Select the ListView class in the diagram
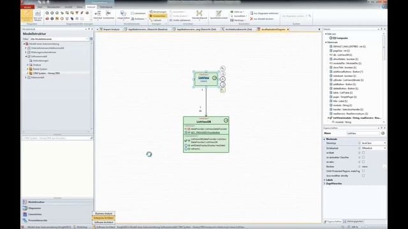 (x=206, y=79)
